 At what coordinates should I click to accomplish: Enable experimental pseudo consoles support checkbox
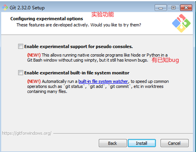[20, 46]
